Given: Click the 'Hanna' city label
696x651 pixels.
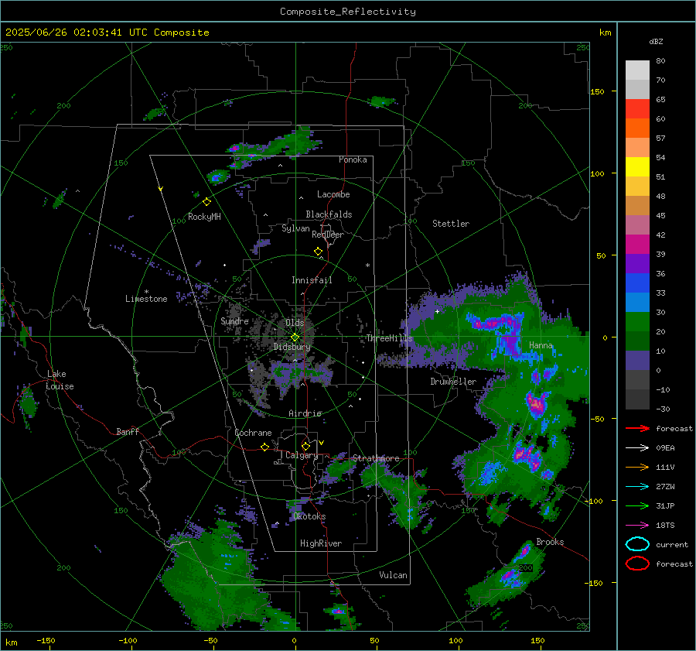Looking at the screenshot, I should (x=541, y=345).
